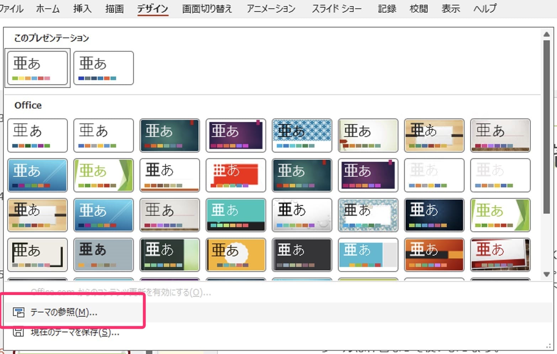Go to 画面切り替え tab
Image resolution: width=557 pixels, height=354 pixels.
[x=207, y=9]
